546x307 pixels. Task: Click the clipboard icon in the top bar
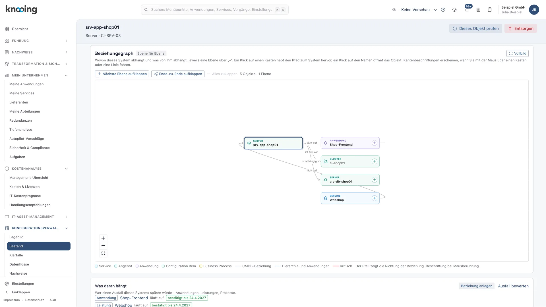490,10
